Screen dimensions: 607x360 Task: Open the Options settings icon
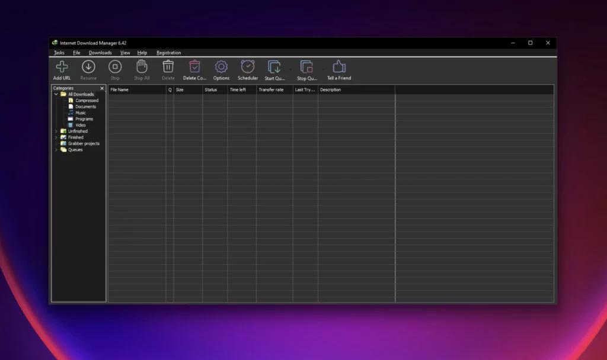pos(221,69)
